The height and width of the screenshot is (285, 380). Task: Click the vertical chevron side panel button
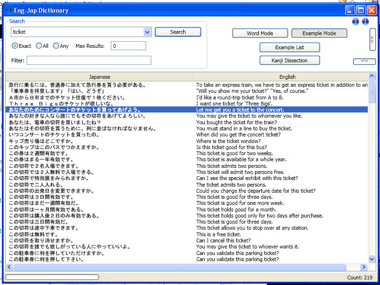(372, 39)
